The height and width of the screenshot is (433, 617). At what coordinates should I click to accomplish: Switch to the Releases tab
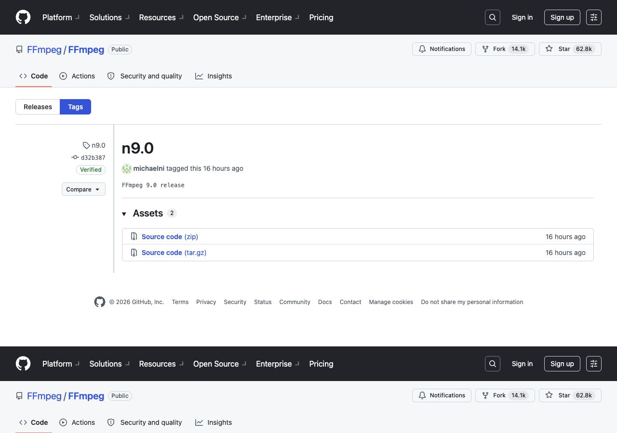pyautogui.click(x=38, y=107)
